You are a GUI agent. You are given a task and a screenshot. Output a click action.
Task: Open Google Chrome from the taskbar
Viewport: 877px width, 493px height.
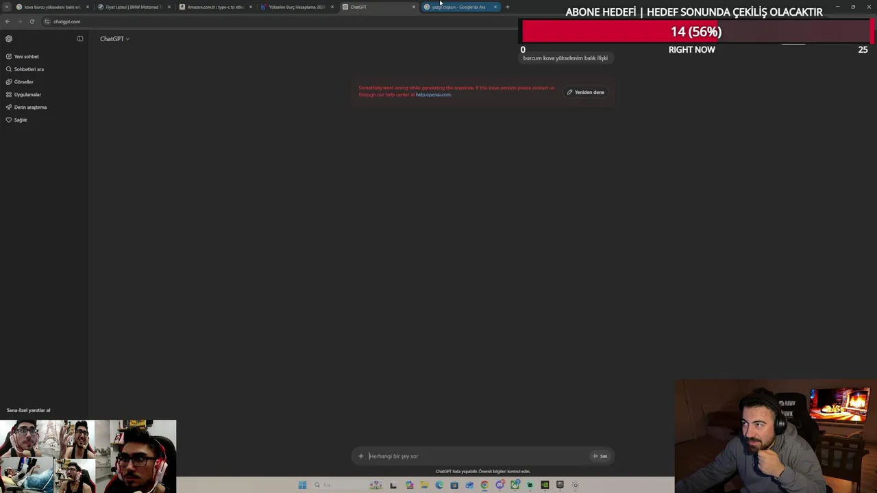pyautogui.click(x=484, y=485)
